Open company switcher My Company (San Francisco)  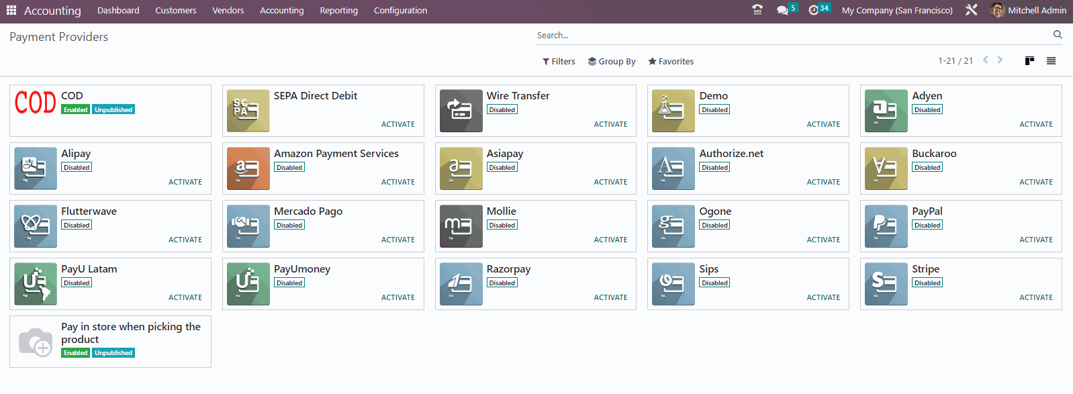point(897,10)
